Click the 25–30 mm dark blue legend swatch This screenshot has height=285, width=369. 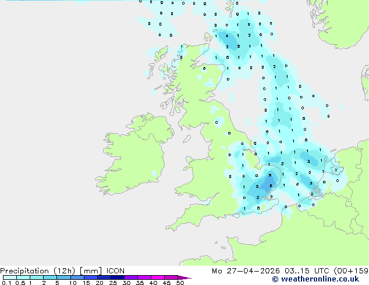118,277
